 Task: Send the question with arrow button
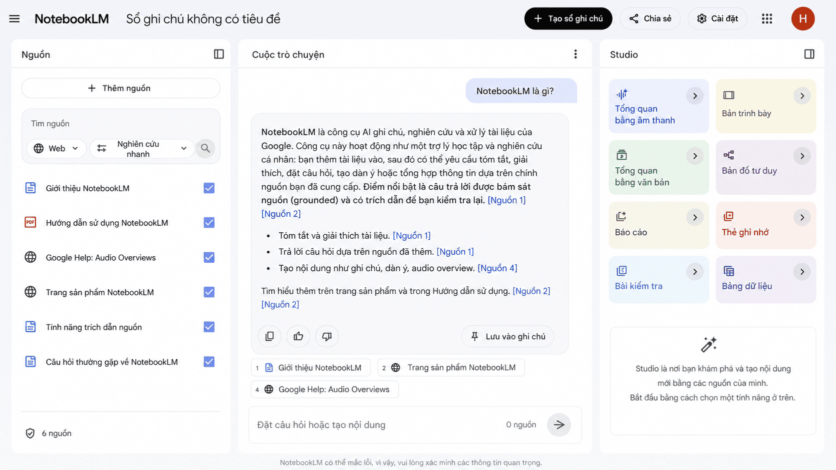[559, 425]
